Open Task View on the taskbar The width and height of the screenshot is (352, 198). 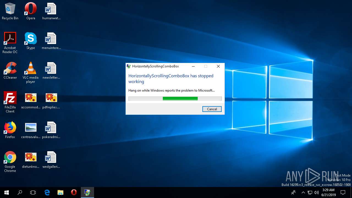33,193
